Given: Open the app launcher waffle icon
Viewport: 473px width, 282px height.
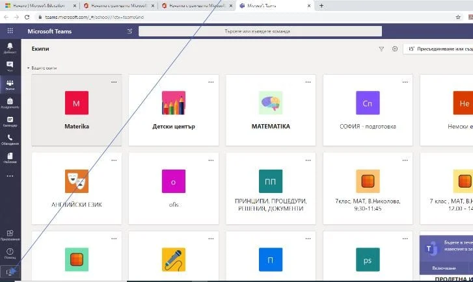Looking at the screenshot, I should tap(10, 31).
